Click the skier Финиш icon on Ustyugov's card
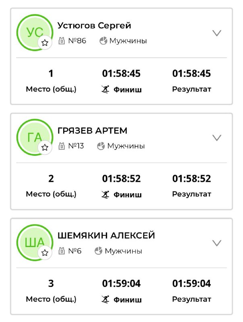Screen dimensions: 243x322 tap(105, 89)
